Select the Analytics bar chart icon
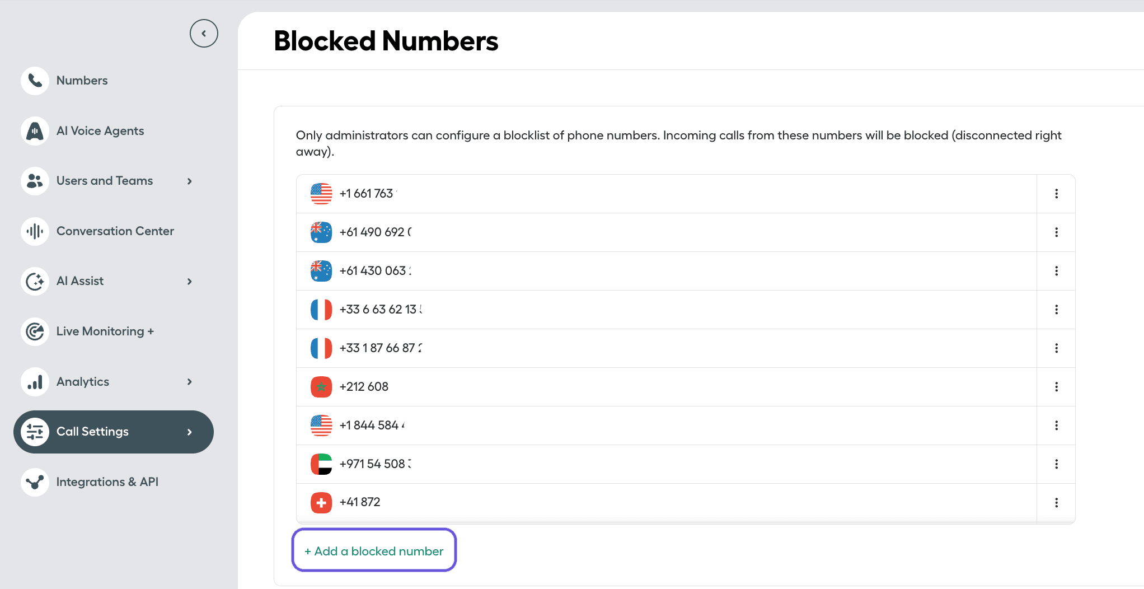Screen dimensions: 1144x589 (x=34, y=381)
